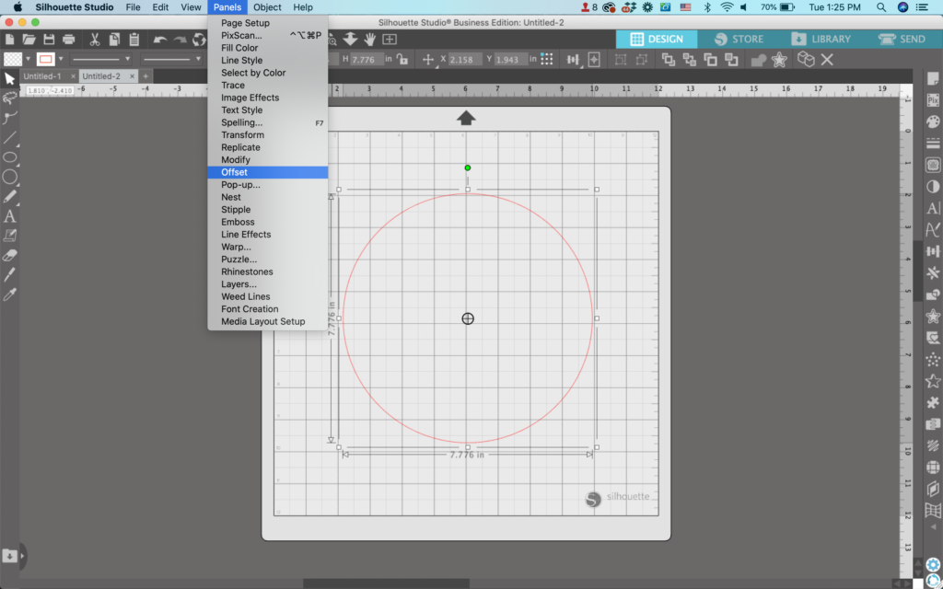Click the Fit to window icon
943x589 pixels.
[390, 40]
